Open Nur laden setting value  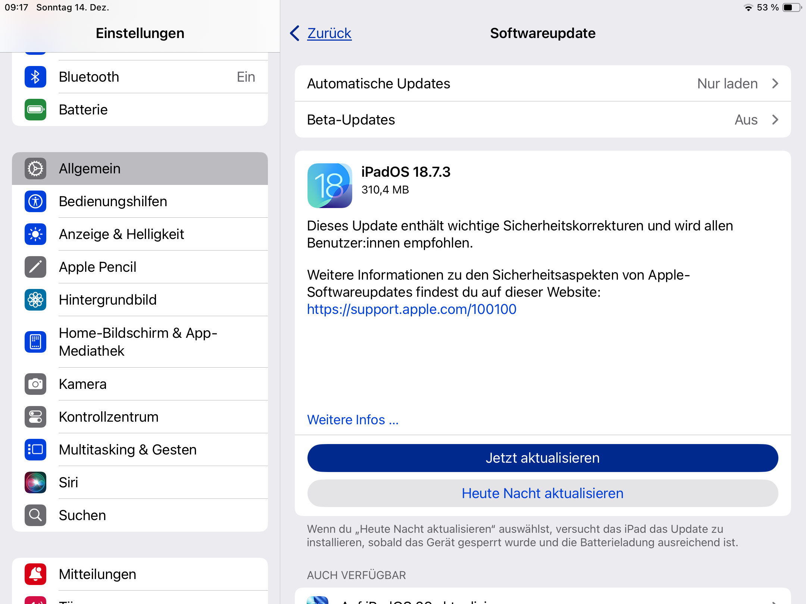(x=727, y=84)
